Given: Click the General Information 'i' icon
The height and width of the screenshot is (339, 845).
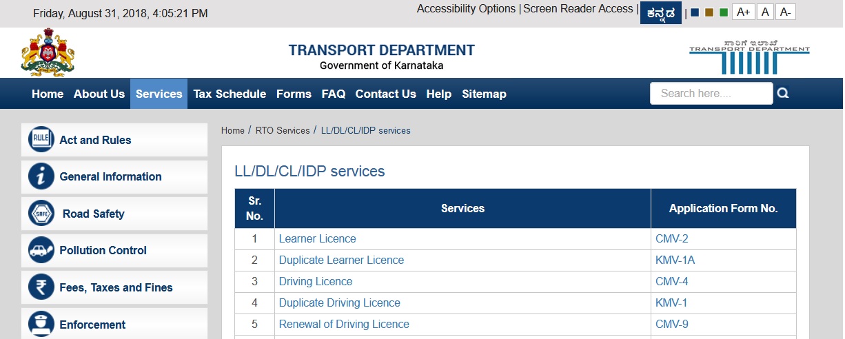Looking at the screenshot, I should [41, 176].
